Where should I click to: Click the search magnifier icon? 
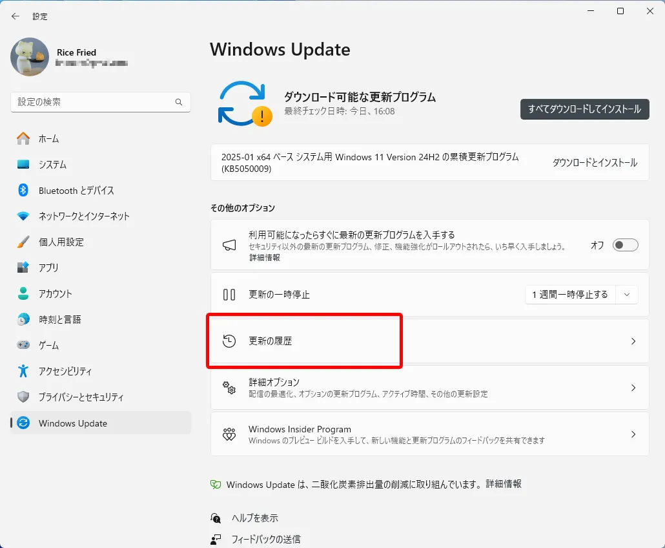[x=179, y=102]
